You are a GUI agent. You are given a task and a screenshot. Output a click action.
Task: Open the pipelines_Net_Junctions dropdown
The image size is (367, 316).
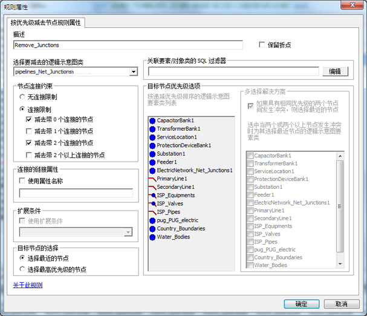tap(133, 72)
